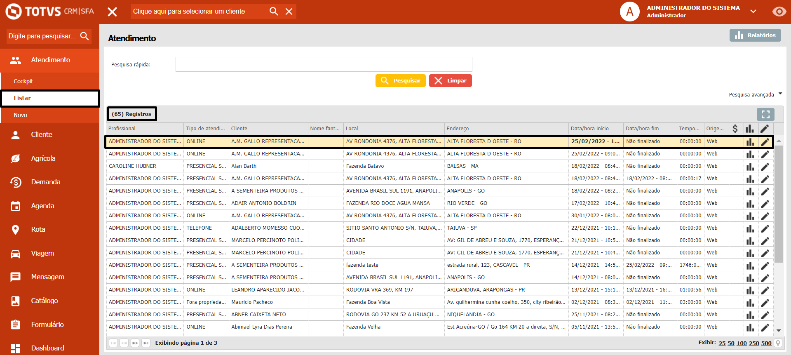791x355 pixels.
Task: Click the 01:00:56 time cell
Action: pyautogui.click(x=690, y=290)
